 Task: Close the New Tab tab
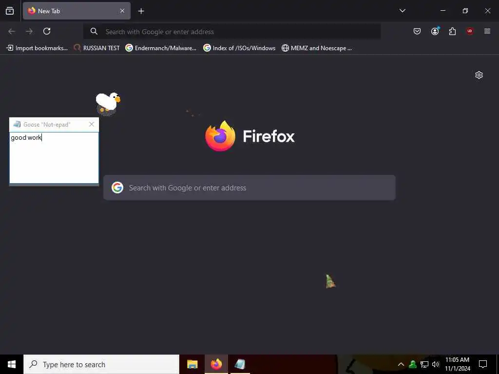(122, 11)
